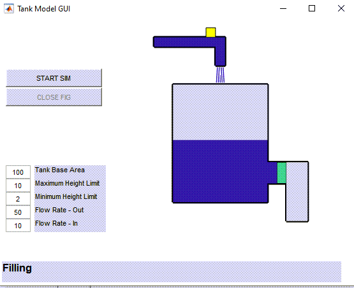Screen dimensions: 354x288
Task: Click the blue water-filled area of the tank
Action: pyautogui.click(x=220, y=171)
